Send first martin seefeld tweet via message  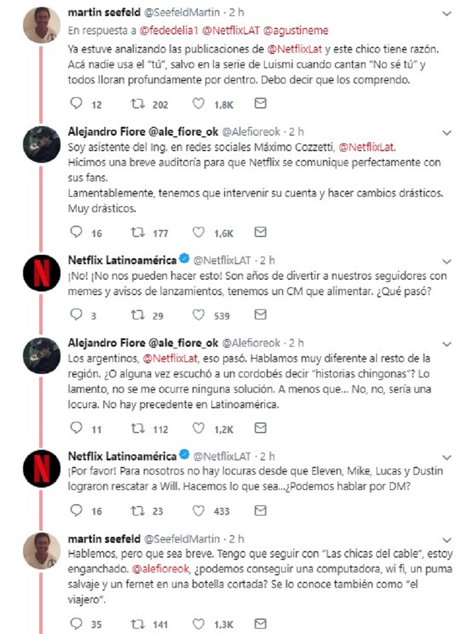pos(260,104)
